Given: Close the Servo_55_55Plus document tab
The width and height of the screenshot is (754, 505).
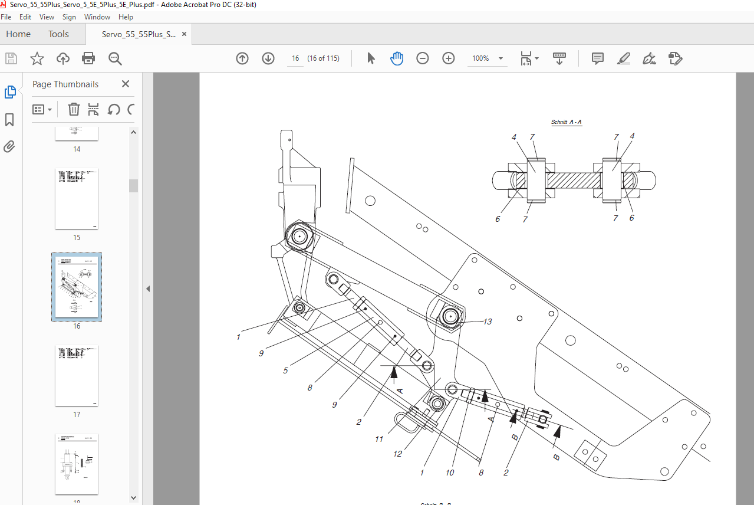Looking at the screenshot, I should pos(184,34).
